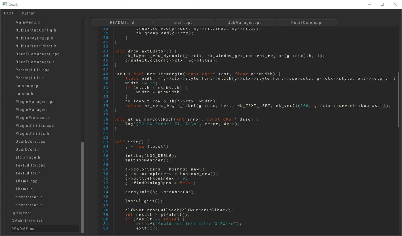This screenshot has width=402, height=236.
Task: Select OpenFileManager.cpp in the sidebar
Action: click(x=37, y=54)
